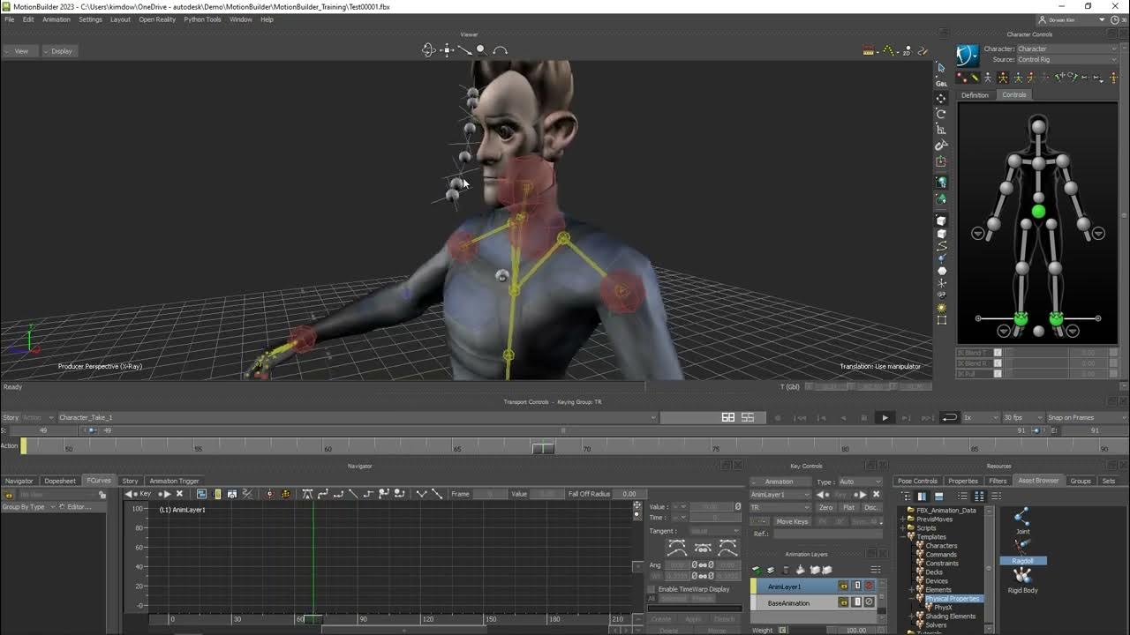The height and width of the screenshot is (635, 1130).
Task: Expand the Scripts folder in the Asset Browser
Action: [x=903, y=528]
